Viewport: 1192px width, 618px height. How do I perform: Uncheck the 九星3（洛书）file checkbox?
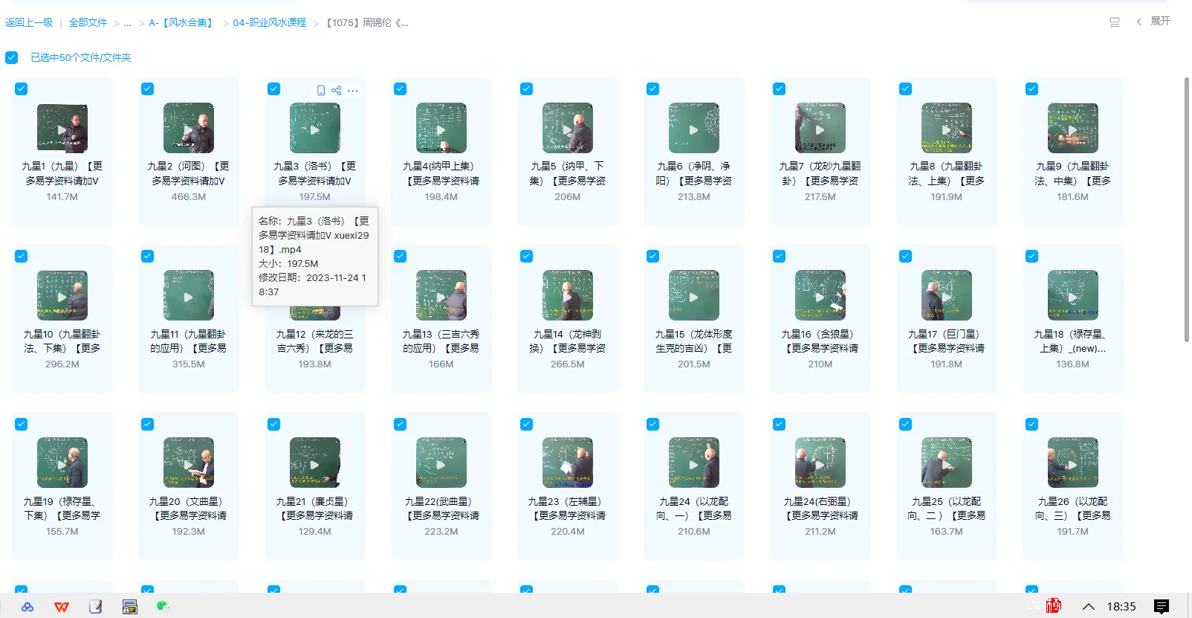pyautogui.click(x=273, y=88)
